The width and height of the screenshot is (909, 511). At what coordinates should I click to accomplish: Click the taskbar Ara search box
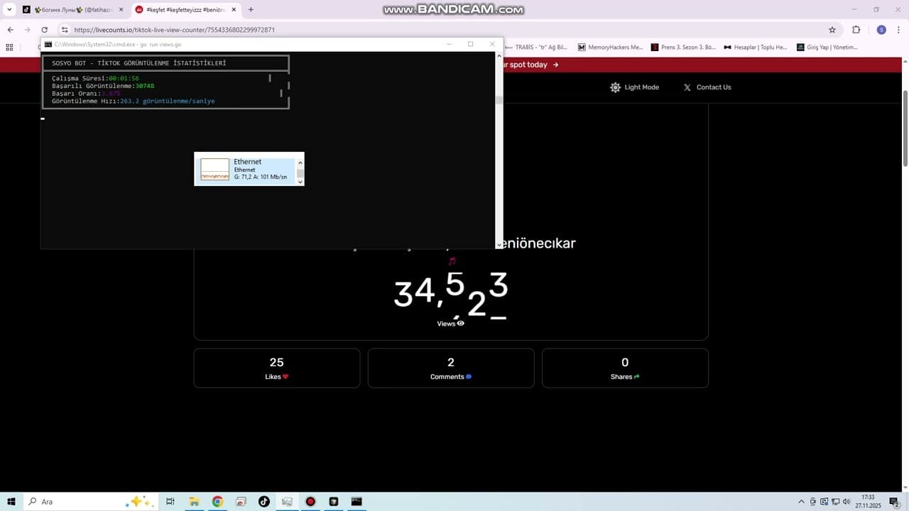click(91, 502)
